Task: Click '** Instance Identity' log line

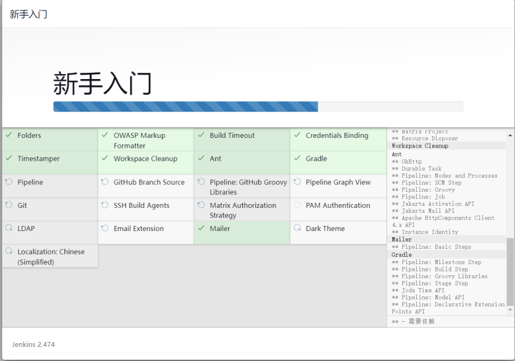Action: [x=425, y=232]
